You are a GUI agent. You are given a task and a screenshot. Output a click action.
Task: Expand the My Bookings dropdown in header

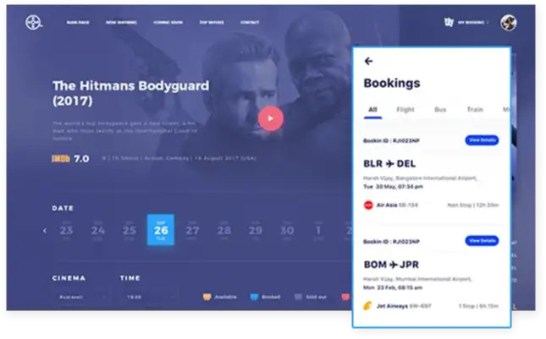point(473,22)
